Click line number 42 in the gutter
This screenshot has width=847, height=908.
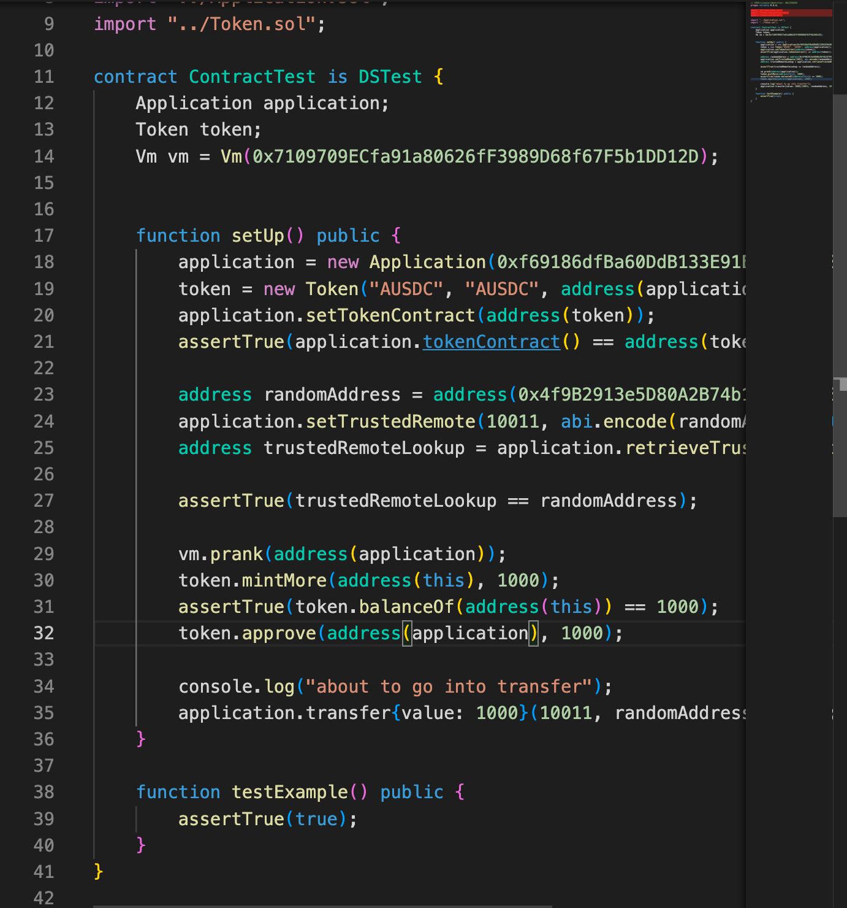(44, 898)
